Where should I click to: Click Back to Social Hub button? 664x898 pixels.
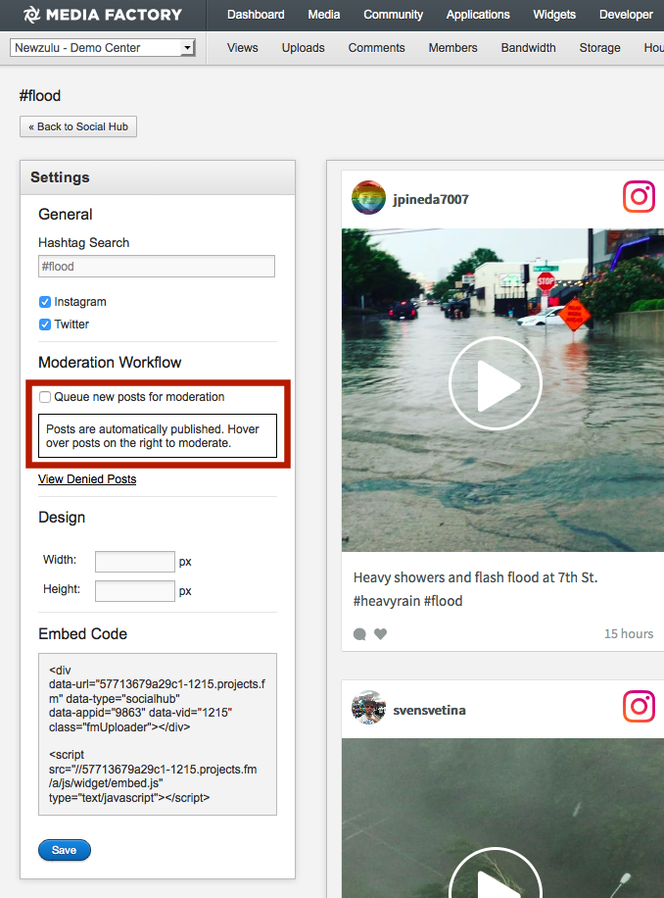pyautogui.click(x=78, y=126)
